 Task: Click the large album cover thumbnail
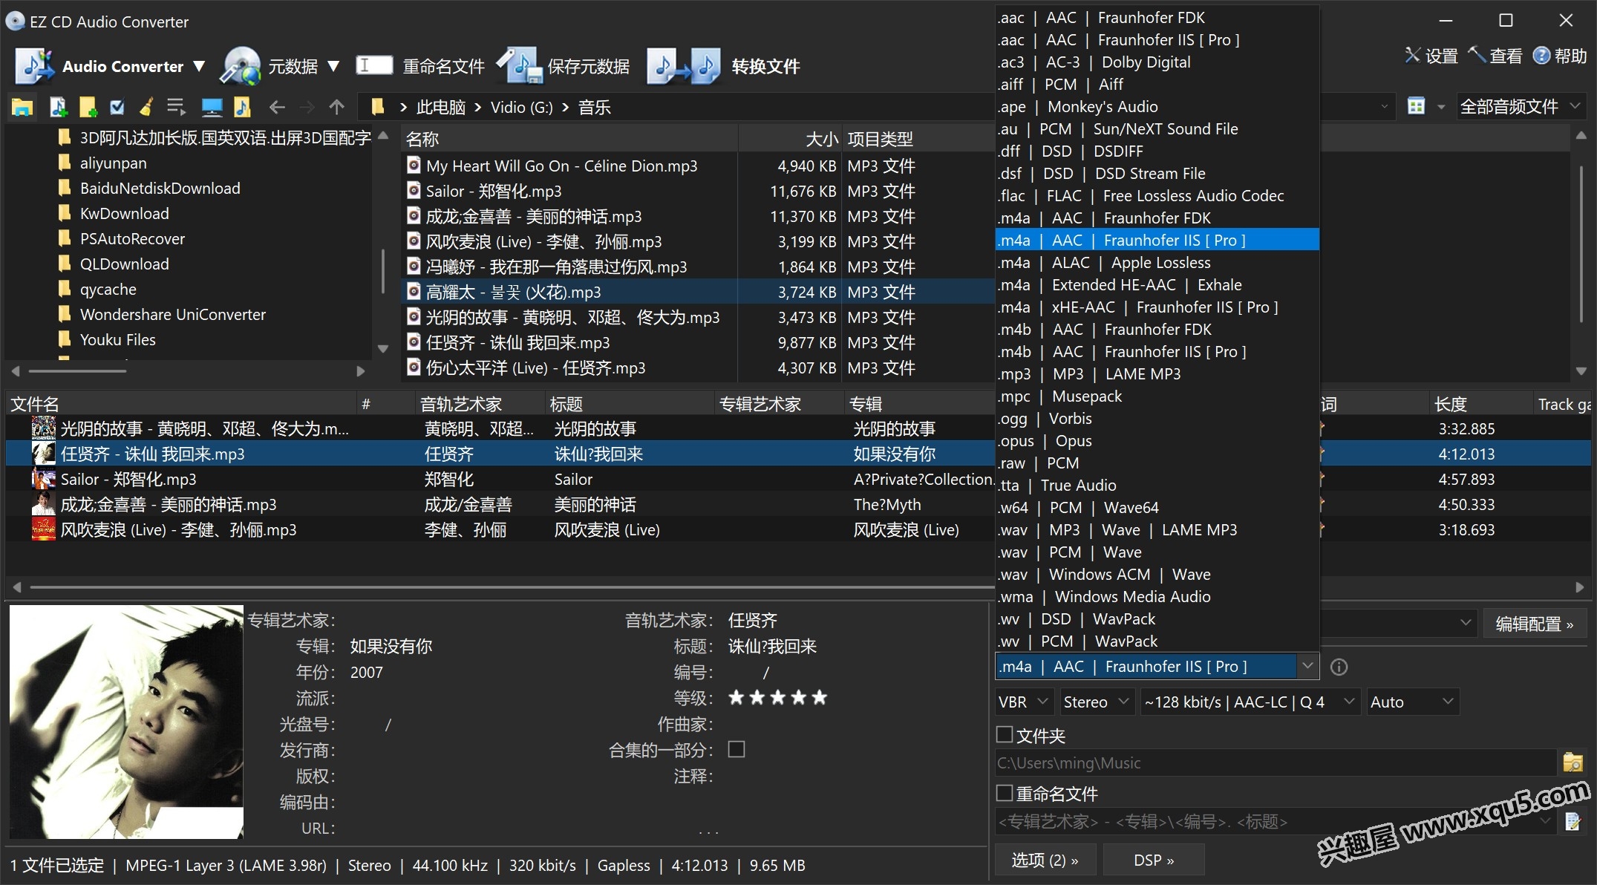pos(126,722)
